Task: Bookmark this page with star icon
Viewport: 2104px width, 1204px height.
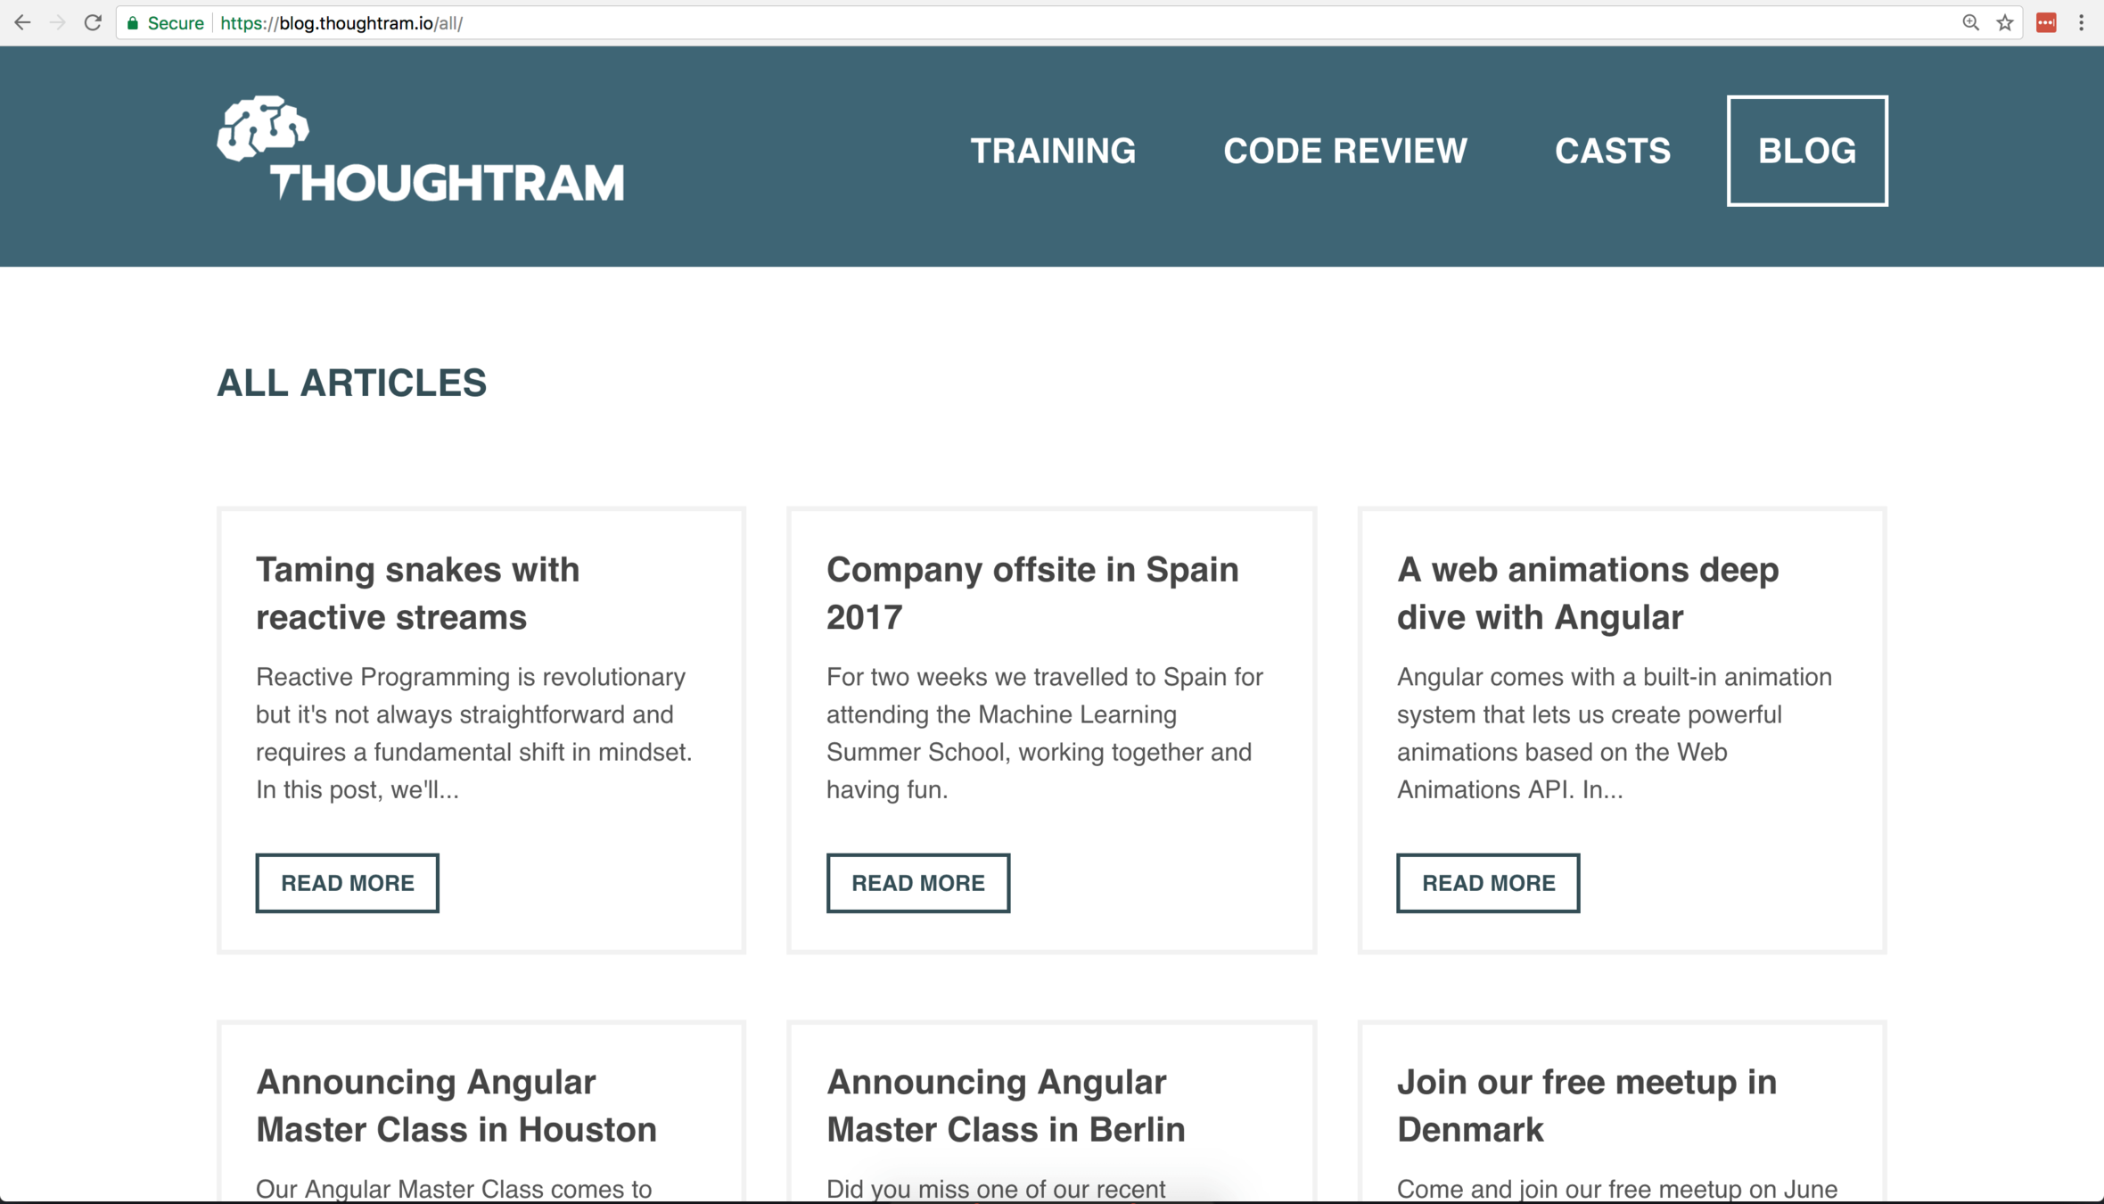Action: pos(2005,23)
